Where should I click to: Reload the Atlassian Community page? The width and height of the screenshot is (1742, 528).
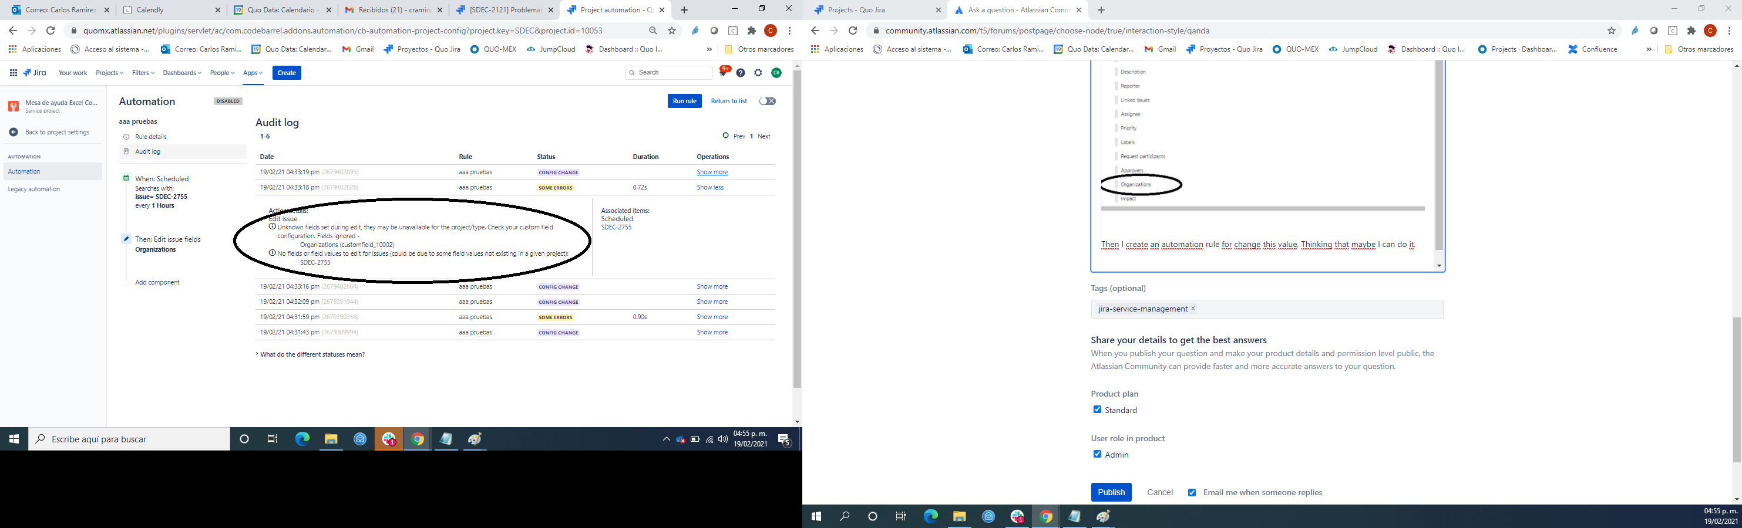pos(853,31)
